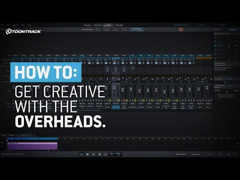The image size is (240, 180).
Task: Mute the OH Cond channel
Action: coord(116,100)
